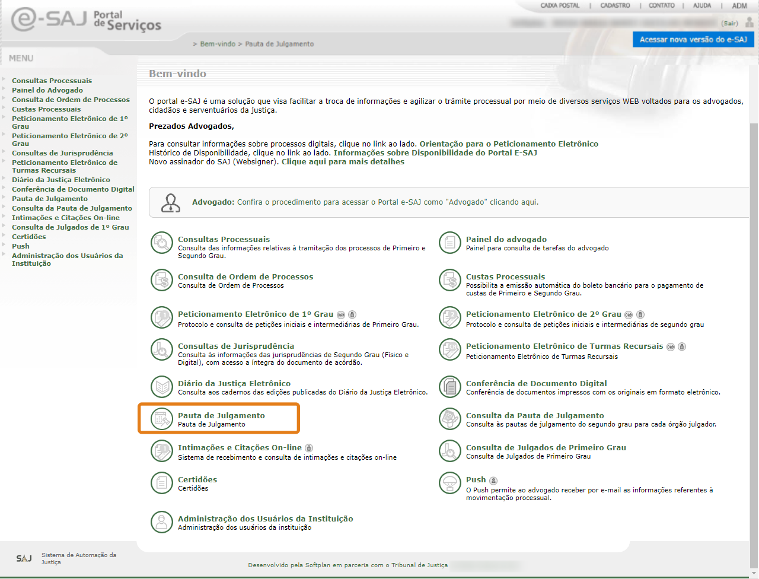
Task: Open Administração dos Usuários da Instituição title link
Action: [266, 519]
